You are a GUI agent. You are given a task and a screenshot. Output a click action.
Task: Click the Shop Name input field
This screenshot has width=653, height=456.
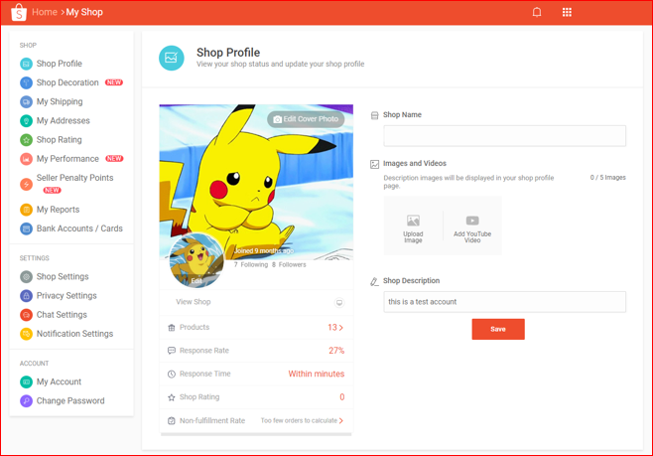[x=504, y=136]
